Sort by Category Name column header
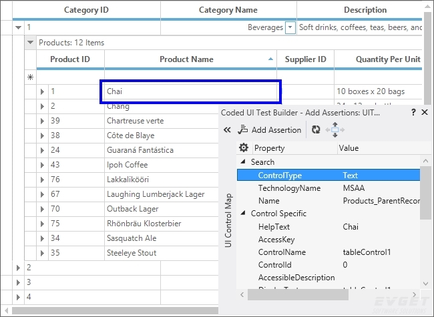 point(228,10)
